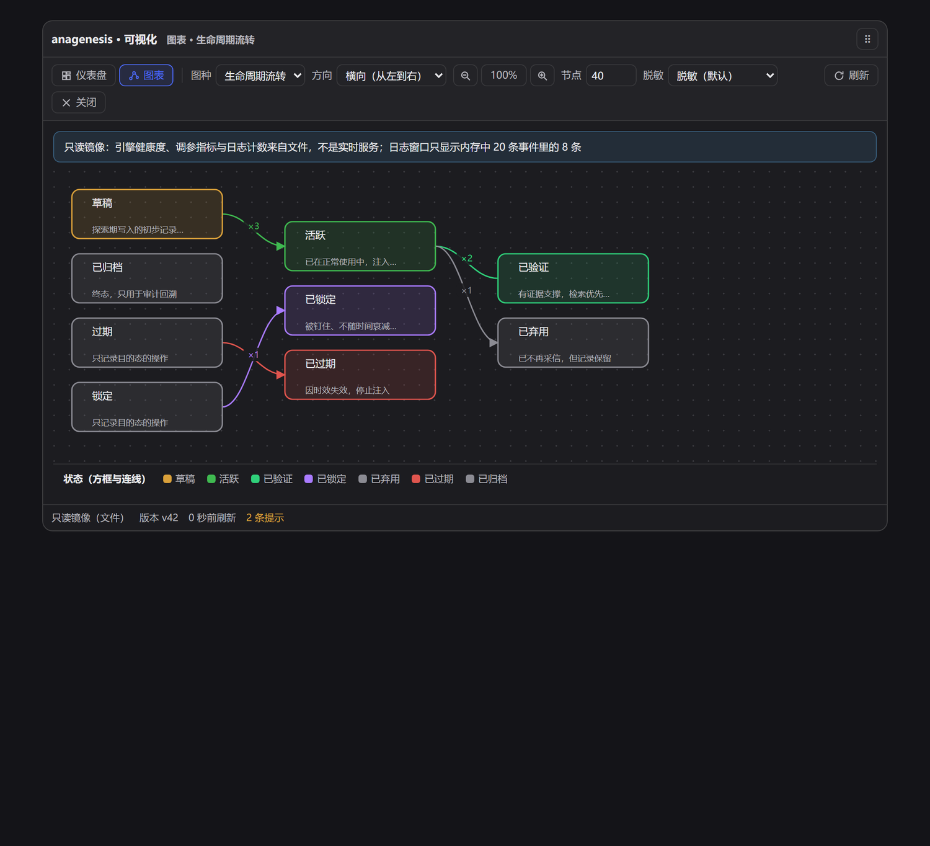The width and height of the screenshot is (930, 846).
Task: Expand the 方向 横向 direction dropdown
Action: [x=392, y=76]
